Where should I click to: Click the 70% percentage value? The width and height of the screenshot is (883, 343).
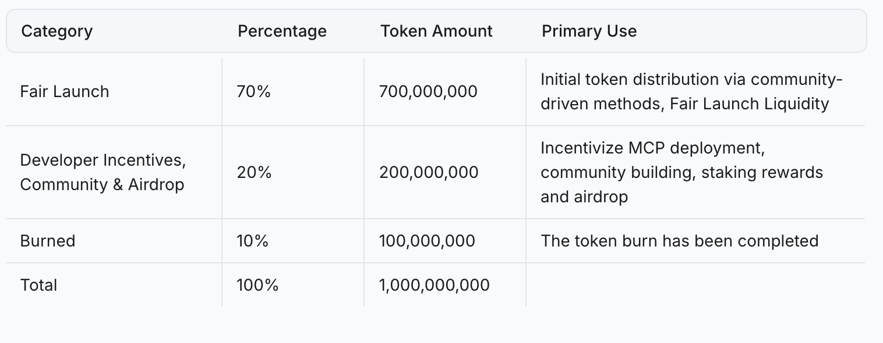pyautogui.click(x=253, y=91)
